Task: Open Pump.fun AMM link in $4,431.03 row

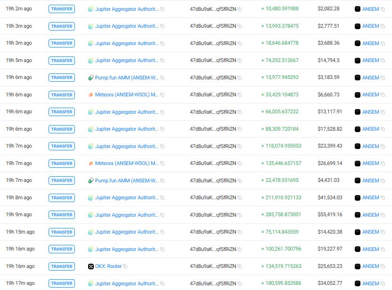Action: [x=127, y=180]
